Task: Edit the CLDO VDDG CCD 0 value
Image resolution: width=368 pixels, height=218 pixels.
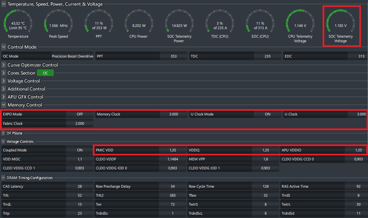Action: pyautogui.click(x=356, y=159)
